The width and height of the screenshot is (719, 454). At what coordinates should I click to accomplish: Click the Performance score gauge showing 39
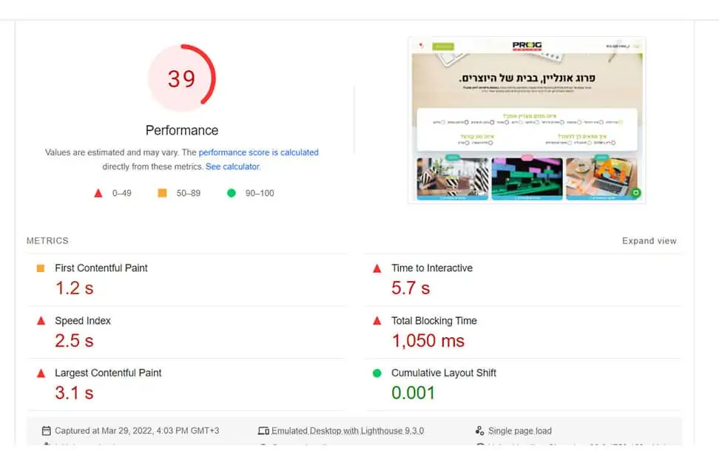(182, 78)
